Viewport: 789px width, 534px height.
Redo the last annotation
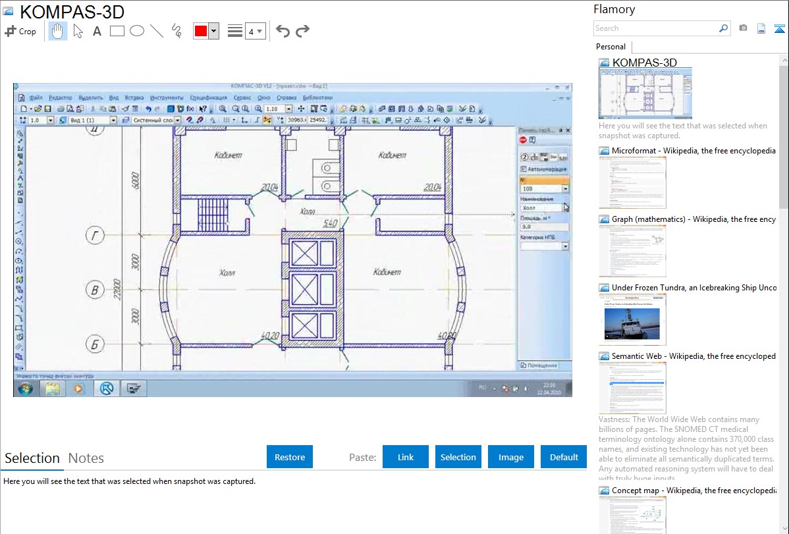[x=302, y=31]
